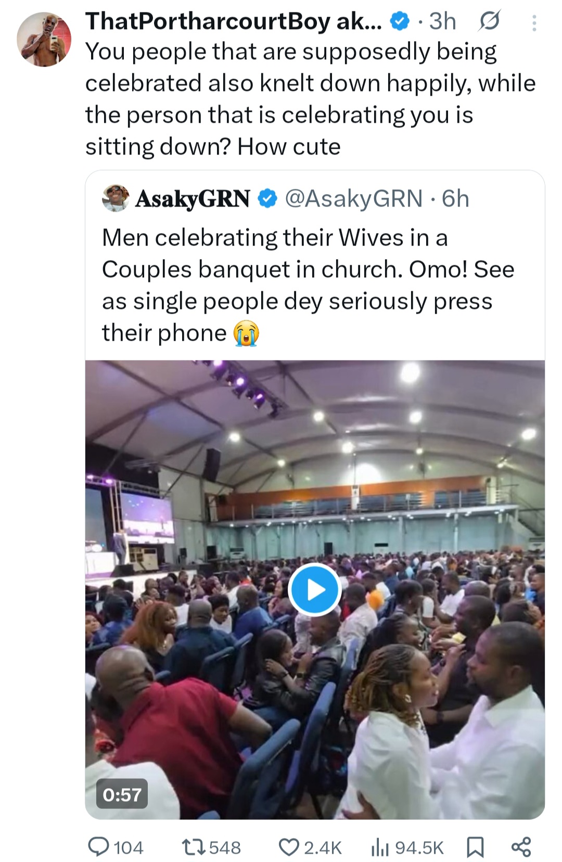The width and height of the screenshot is (562, 862).
Task: Click the main post text about kneeling
Action: click(x=310, y=99)
